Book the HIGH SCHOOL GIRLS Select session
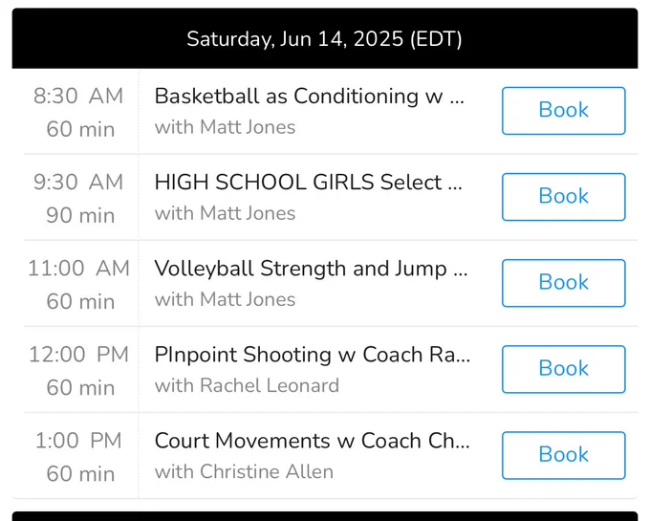Screen dimensions: 650x521 pos(563,197)
